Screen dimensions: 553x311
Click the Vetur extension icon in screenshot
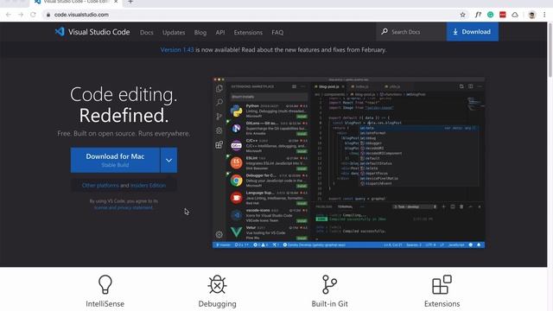coord(236,232)
